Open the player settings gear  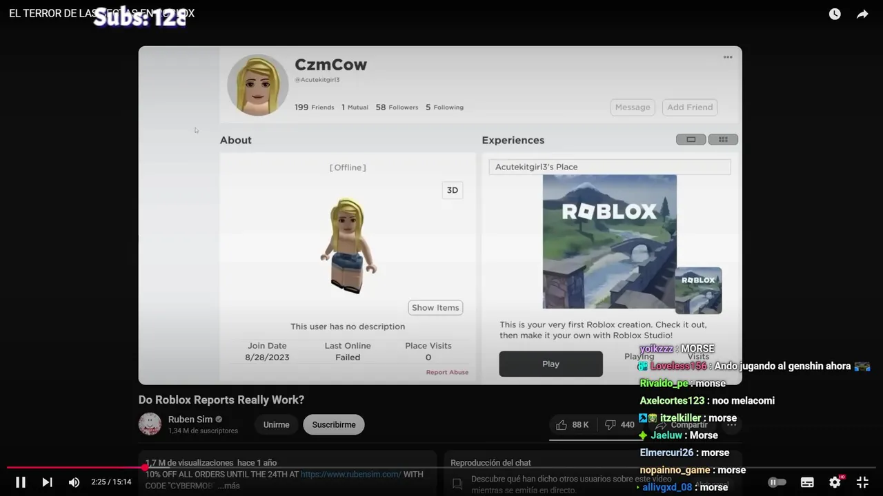835,482
